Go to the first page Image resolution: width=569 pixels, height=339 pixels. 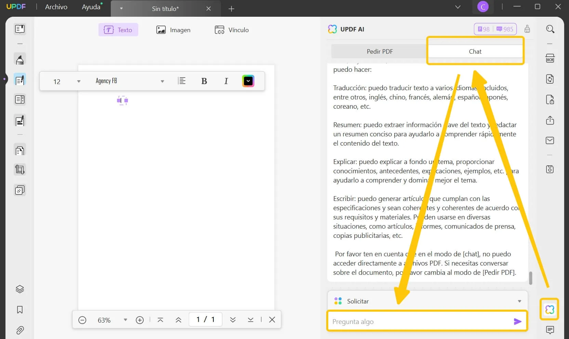pyautogui.click(x=160, y=320)
